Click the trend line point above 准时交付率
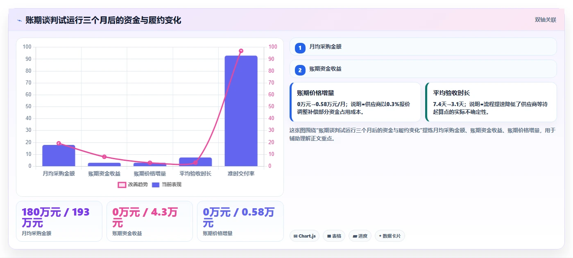The width and height of the screenshot is (573, 258). point(241,51)
